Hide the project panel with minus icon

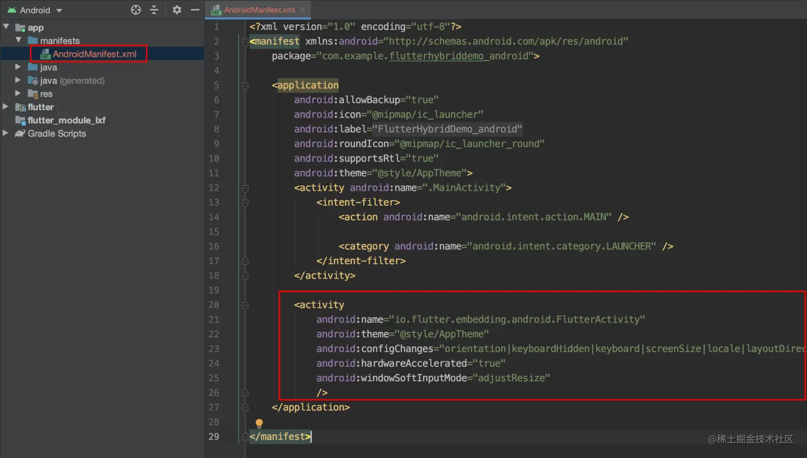[195, 10]
